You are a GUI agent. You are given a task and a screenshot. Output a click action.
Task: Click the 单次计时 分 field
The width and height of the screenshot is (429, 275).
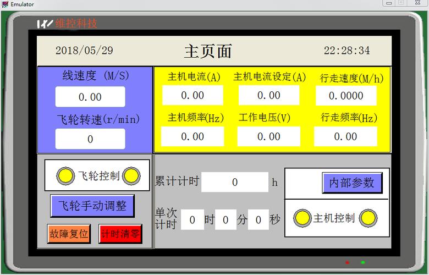click(x=226, y=219)
